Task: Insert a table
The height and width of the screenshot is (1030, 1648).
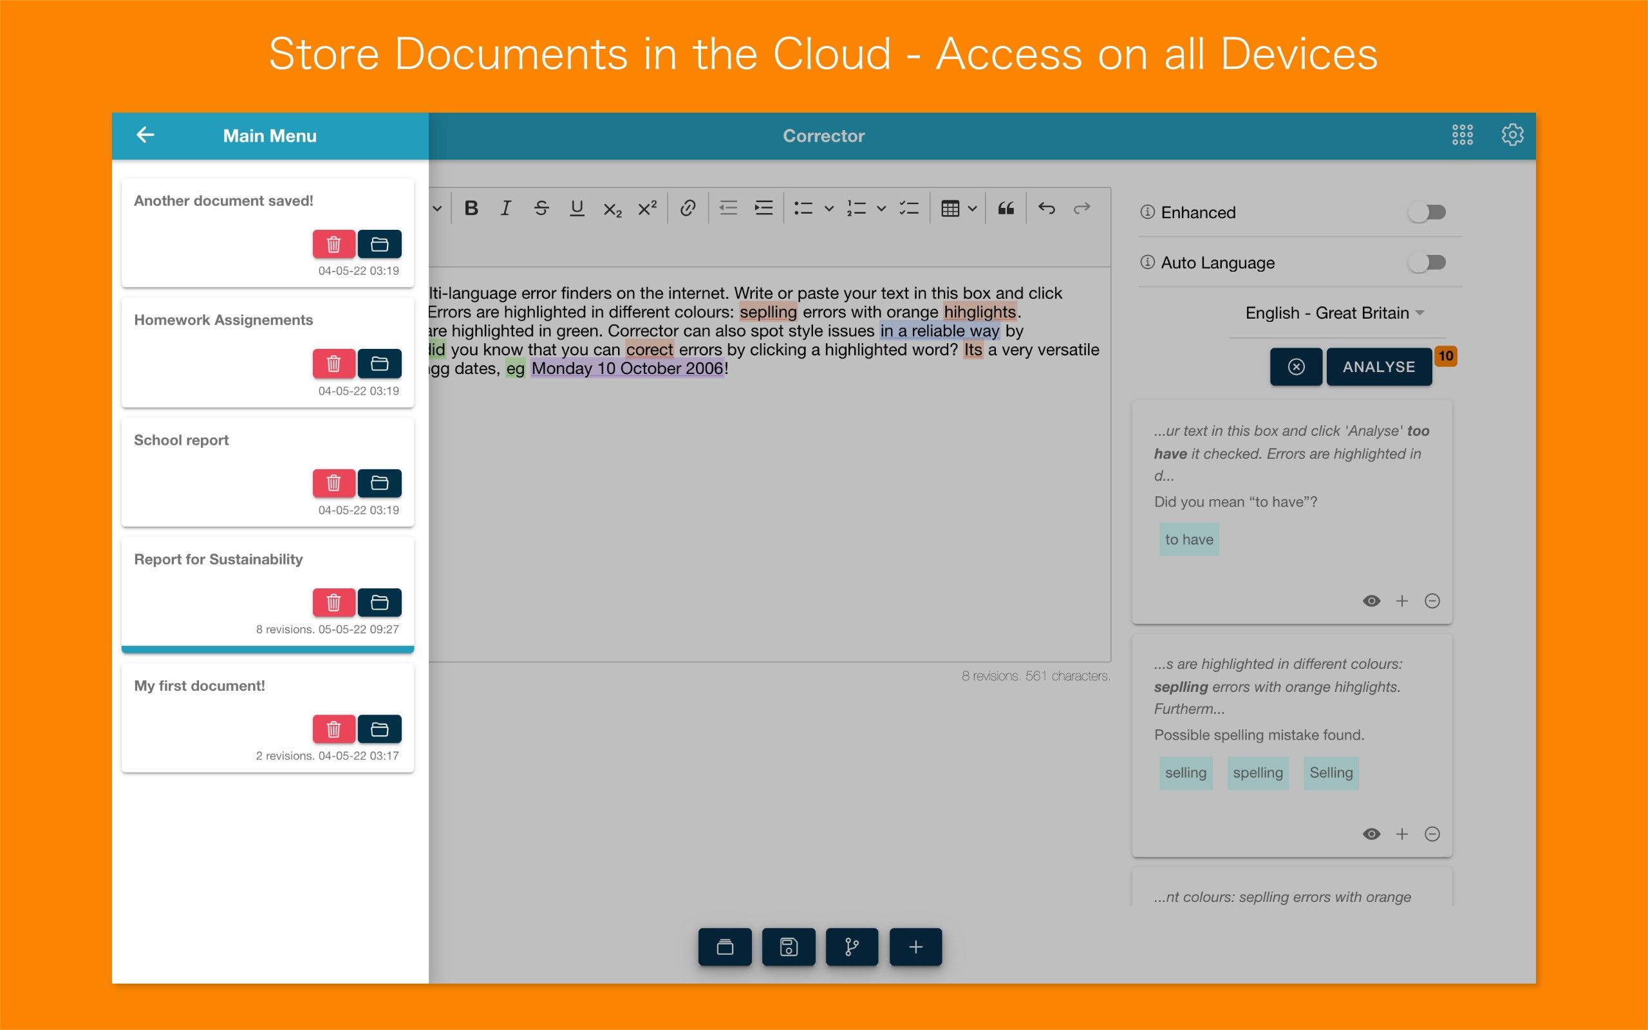Action: click(x=950, y=209)
